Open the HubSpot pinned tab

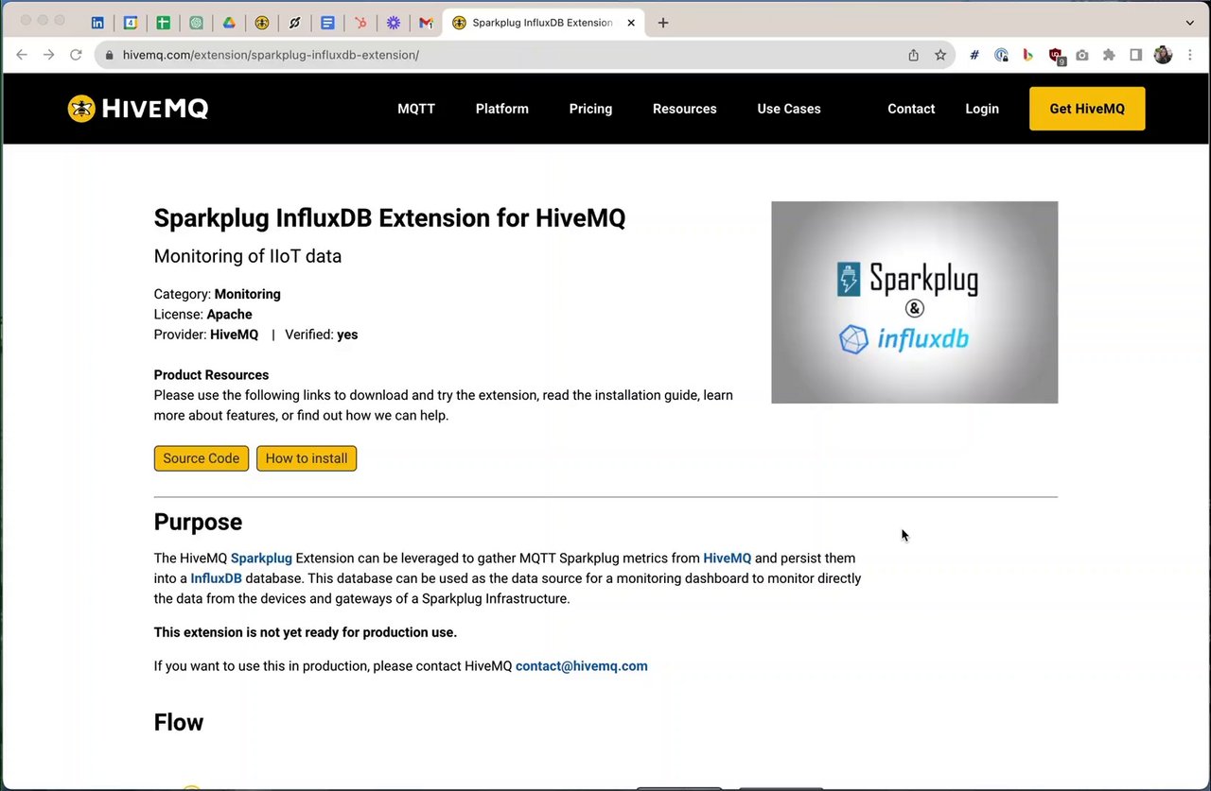pos(360,23)
